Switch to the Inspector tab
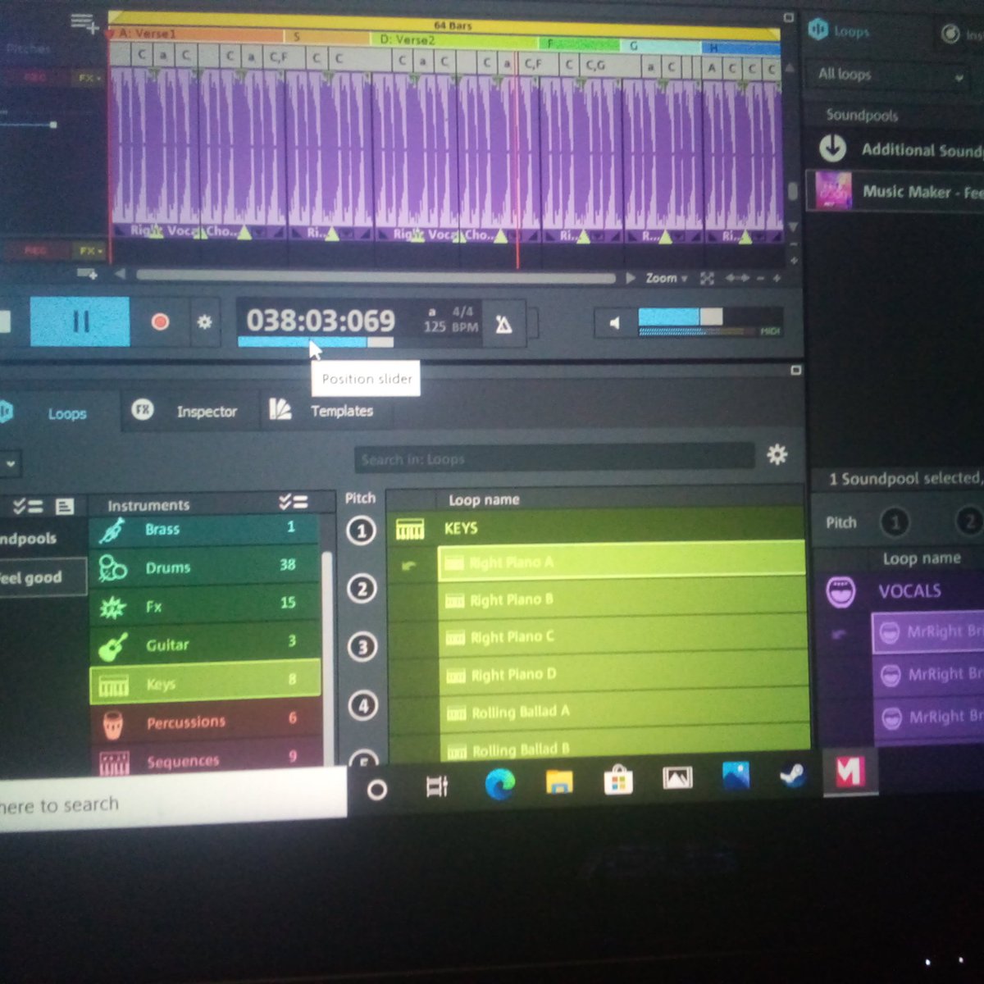Screen dimensions: 984x984 187,411
